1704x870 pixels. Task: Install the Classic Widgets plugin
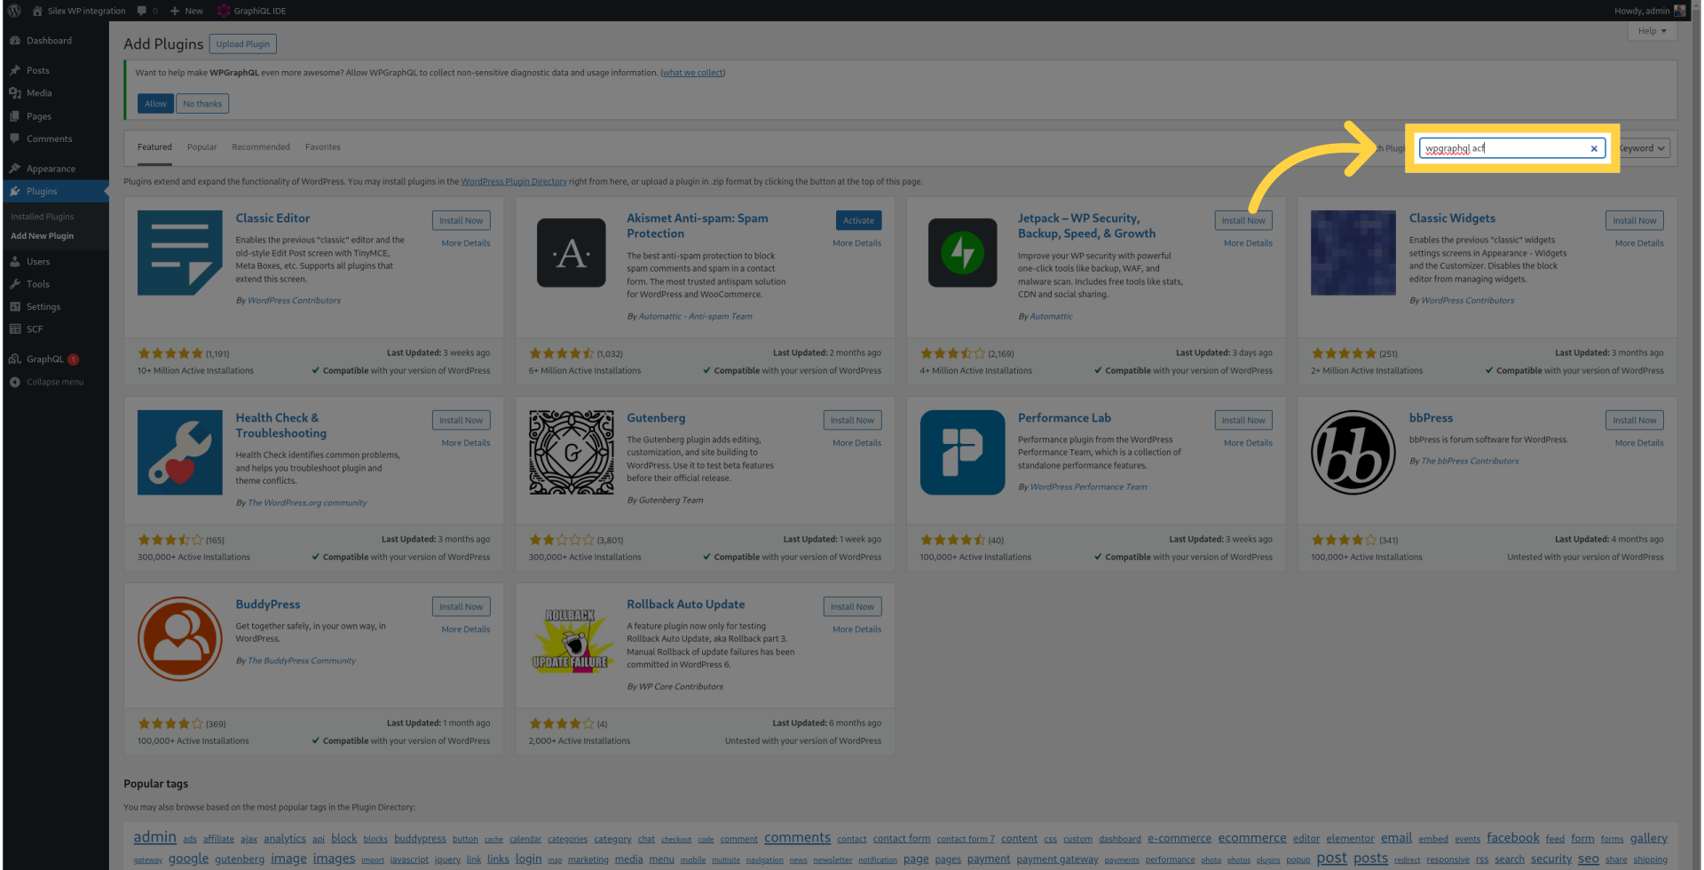(1635, 220)
